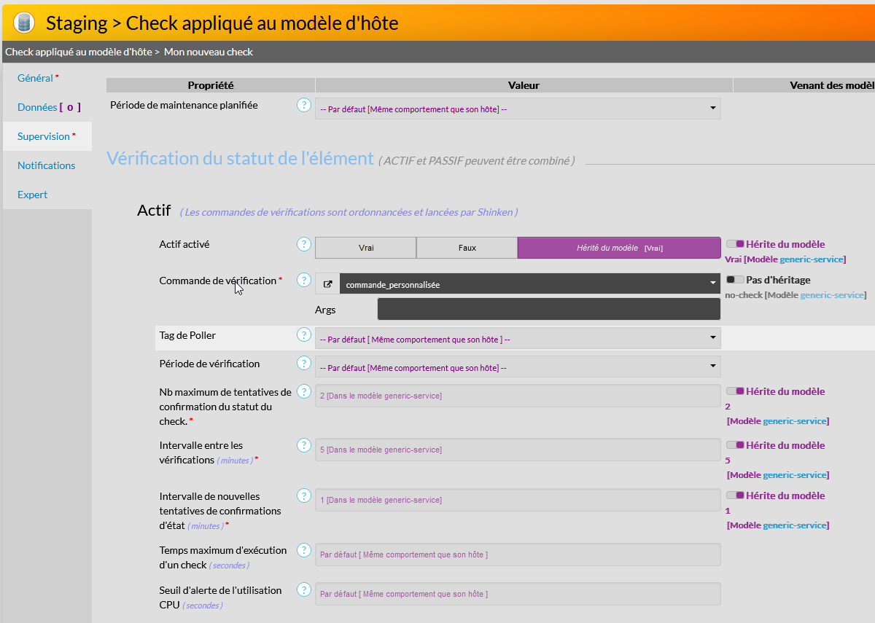Viewport: 875px width, 623px height.
Task: Open help icon for Actif activé
Action: point(304,244)
